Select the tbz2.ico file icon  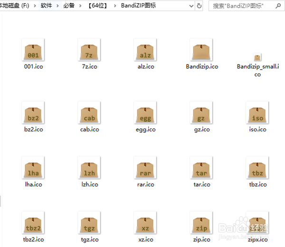pos(33,222)
